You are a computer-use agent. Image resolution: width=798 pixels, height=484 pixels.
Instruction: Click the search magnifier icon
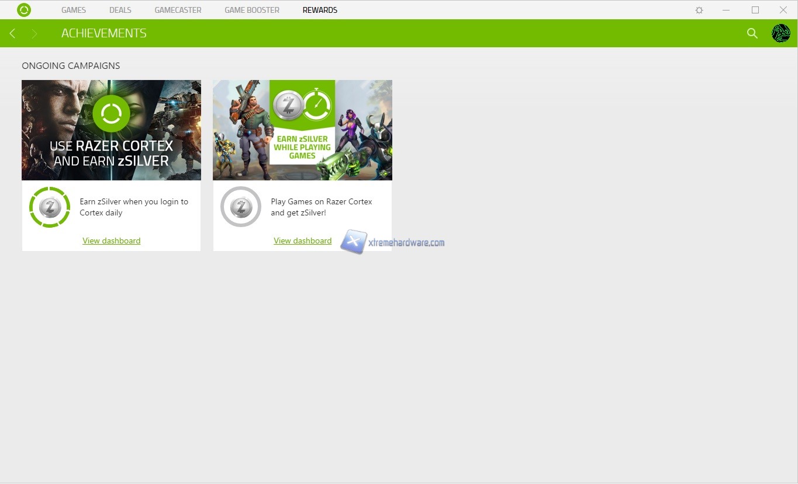tap(752, 33)
